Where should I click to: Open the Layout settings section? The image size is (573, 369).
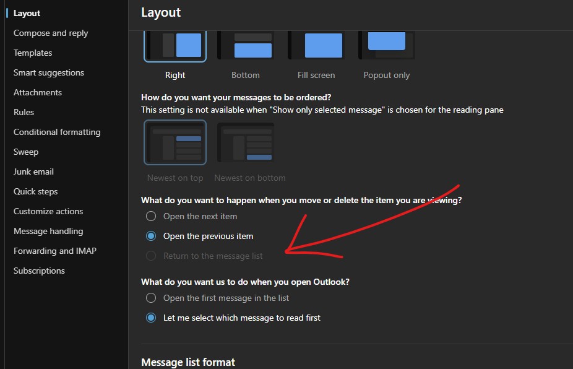[x=27, y=13]
